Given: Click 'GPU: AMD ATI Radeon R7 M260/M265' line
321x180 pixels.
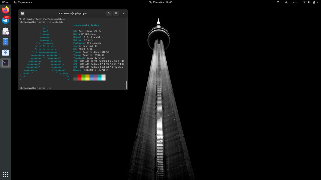Looking at the screenshot, I should pos(99,64).
